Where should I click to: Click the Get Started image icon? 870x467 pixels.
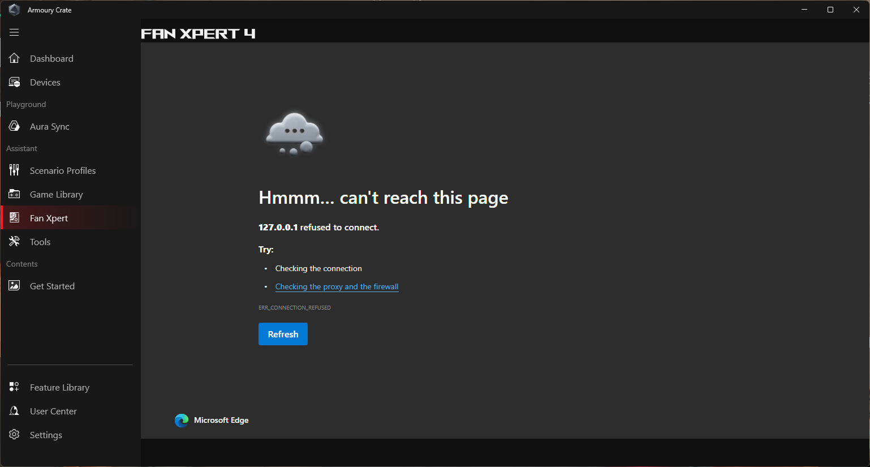[14, 285]
